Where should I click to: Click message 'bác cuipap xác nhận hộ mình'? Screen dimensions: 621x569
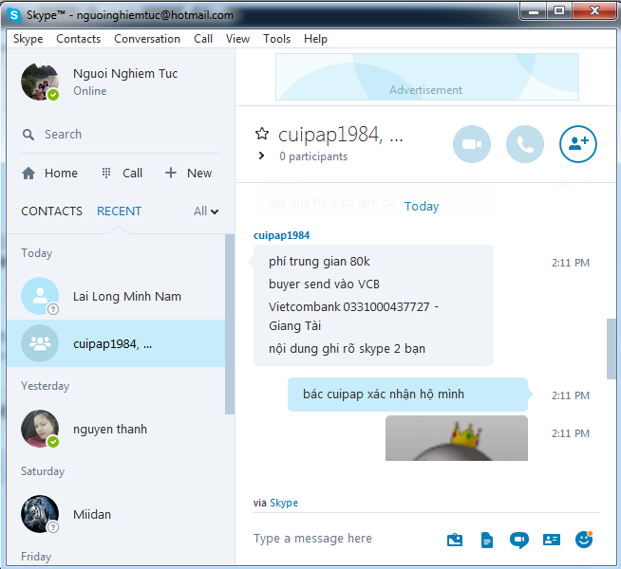384,395
